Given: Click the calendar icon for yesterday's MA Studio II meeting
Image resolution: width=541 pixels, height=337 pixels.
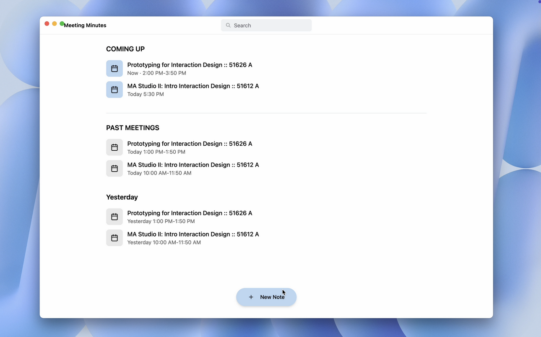Looking at the screenshot, I should pos(114,237).
